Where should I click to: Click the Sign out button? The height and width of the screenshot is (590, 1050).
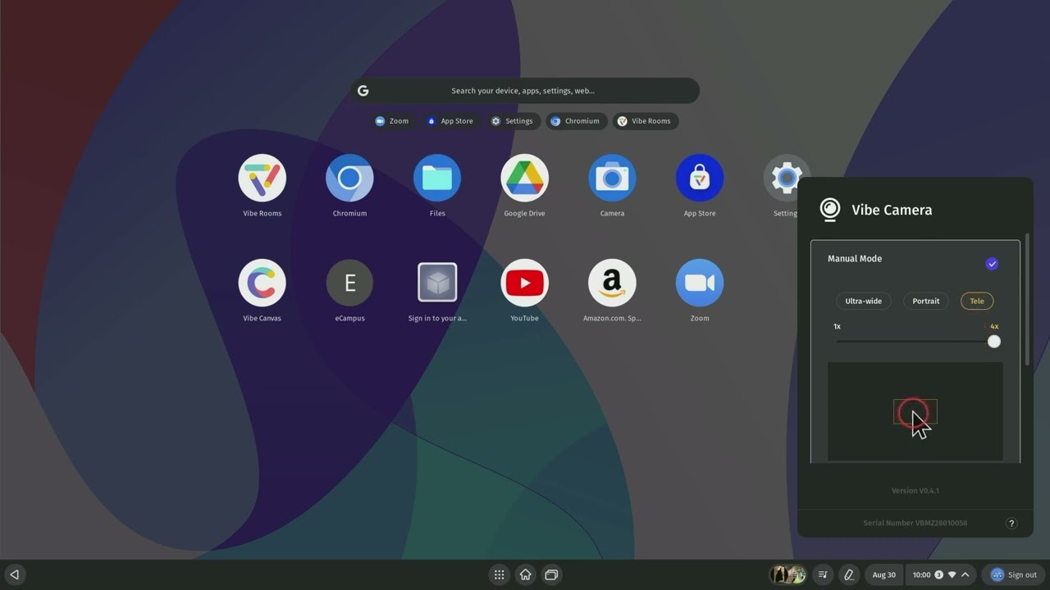(1014, 574)
